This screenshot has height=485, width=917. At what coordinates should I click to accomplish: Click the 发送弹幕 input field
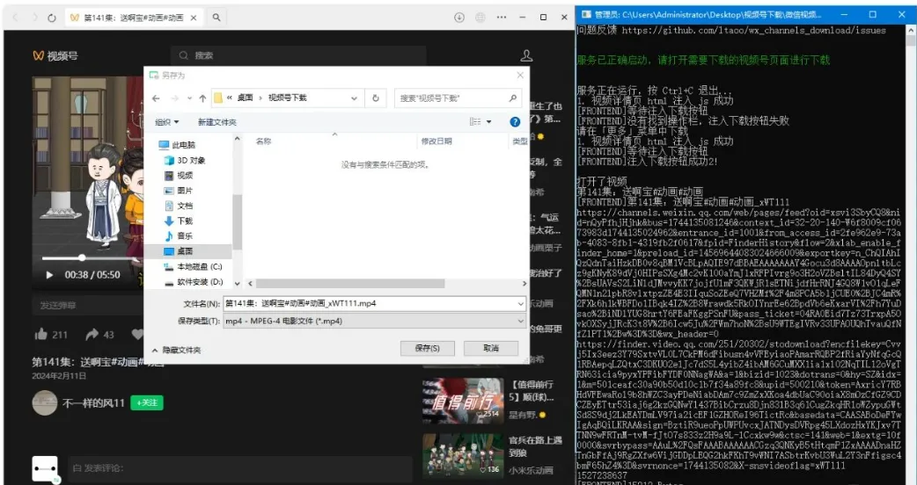coord(88,305)
